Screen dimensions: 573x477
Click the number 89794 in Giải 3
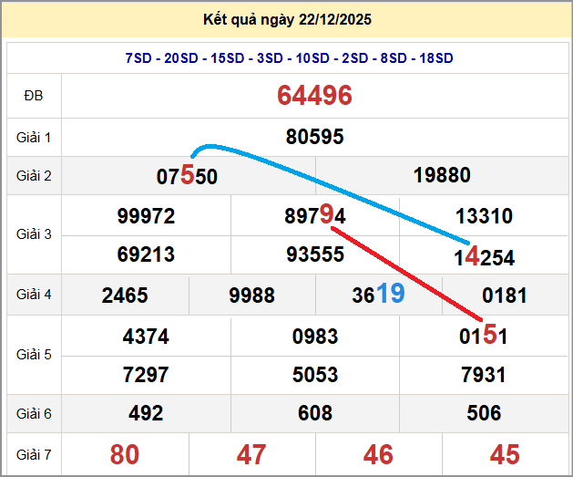(x=314, y=217)
